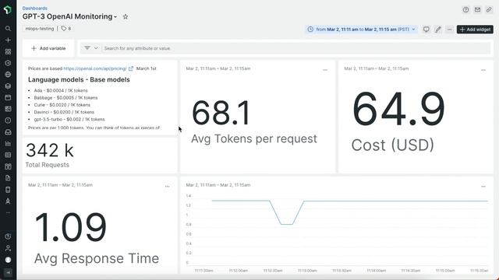Collapse the left sidebar with bottom arrow
This screenshot has height=280, width=499.
pyautogui.click(x=8, y=272)
